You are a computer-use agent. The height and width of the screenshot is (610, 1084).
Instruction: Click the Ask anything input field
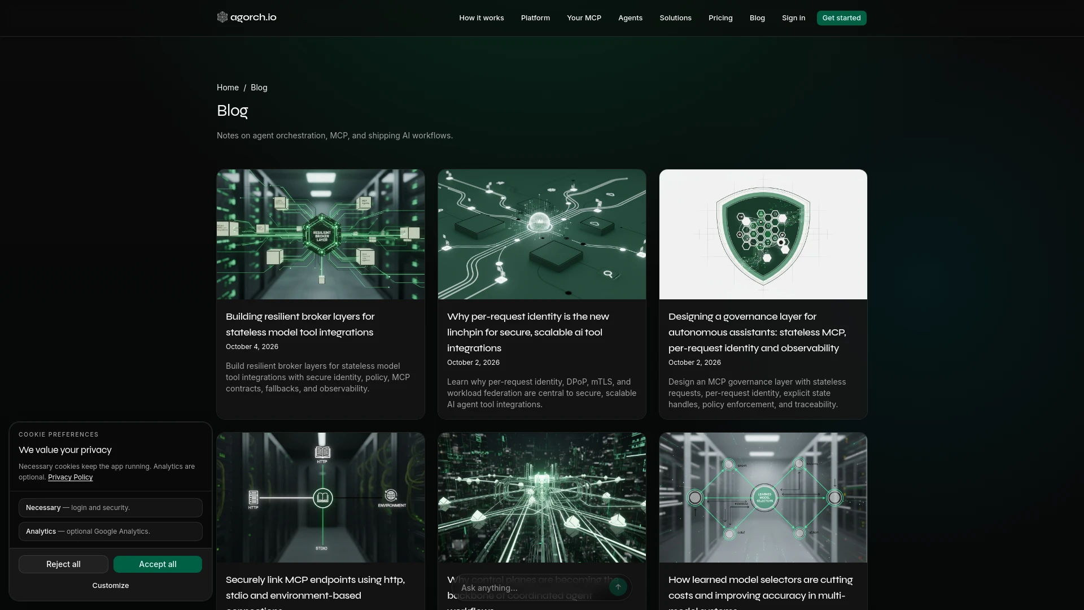pos(531,588)
